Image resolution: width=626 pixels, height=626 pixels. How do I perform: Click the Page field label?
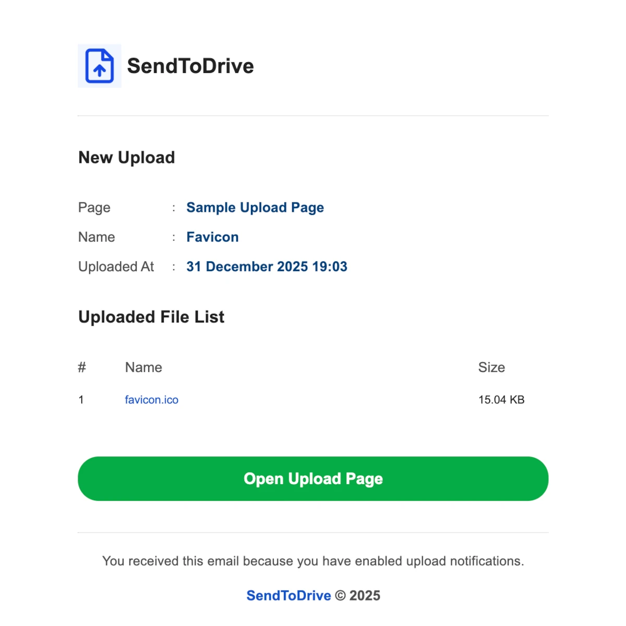[94, 208]
